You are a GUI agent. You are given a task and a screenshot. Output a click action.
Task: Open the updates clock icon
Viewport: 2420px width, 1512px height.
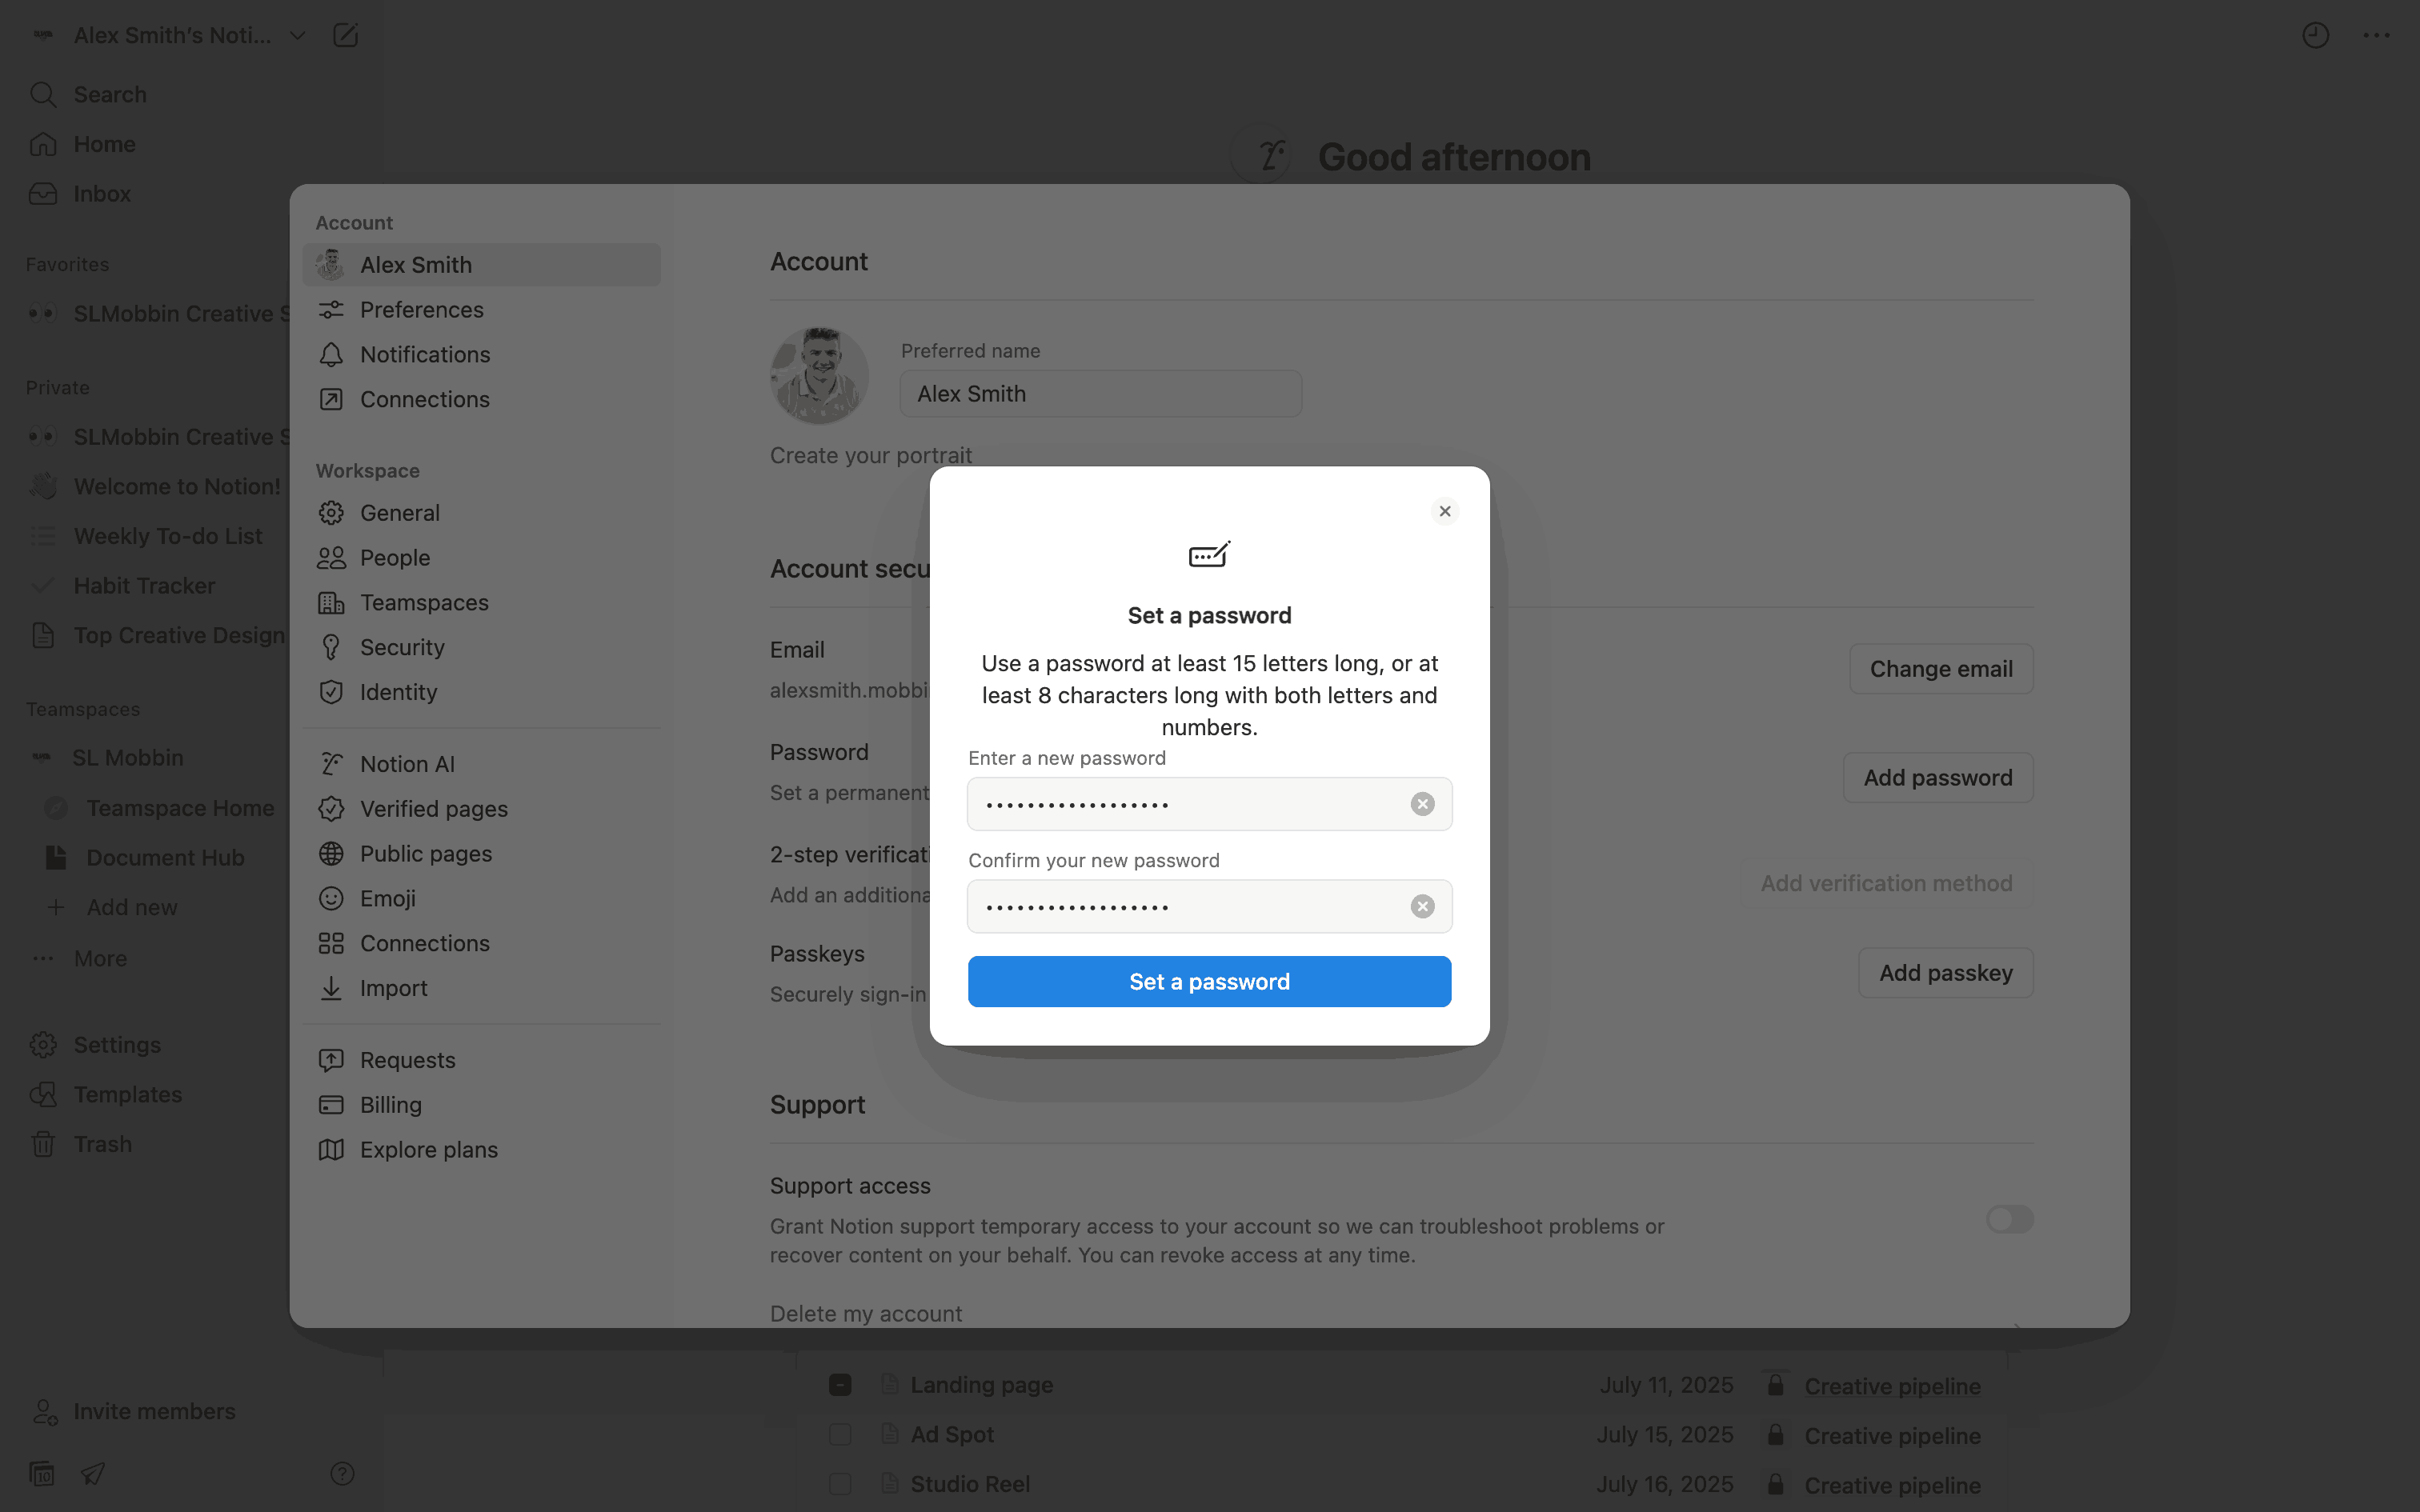click(x=2315, y=35)
